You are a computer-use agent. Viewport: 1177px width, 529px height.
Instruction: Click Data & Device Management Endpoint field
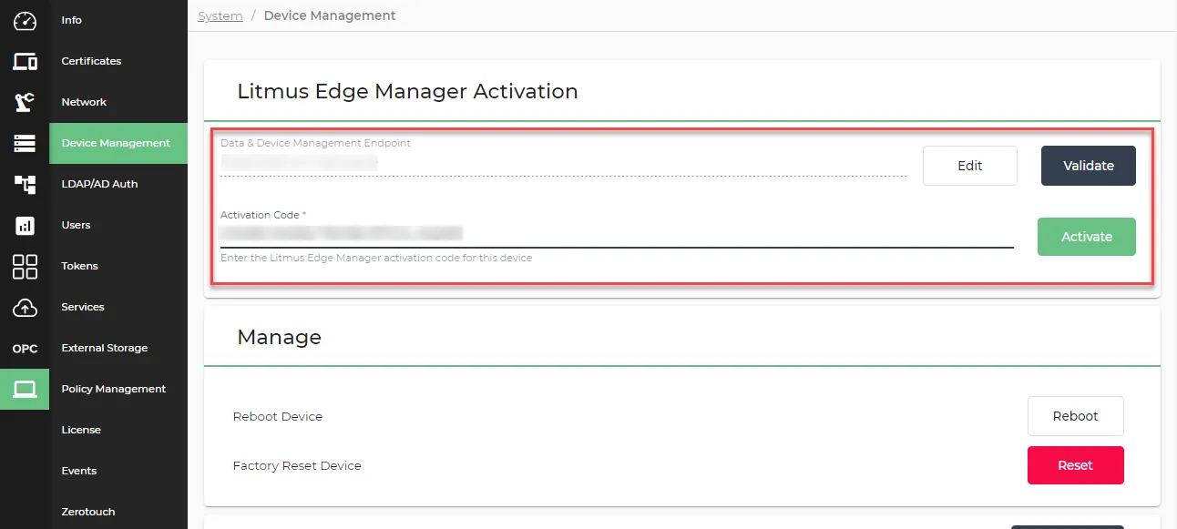564,163
